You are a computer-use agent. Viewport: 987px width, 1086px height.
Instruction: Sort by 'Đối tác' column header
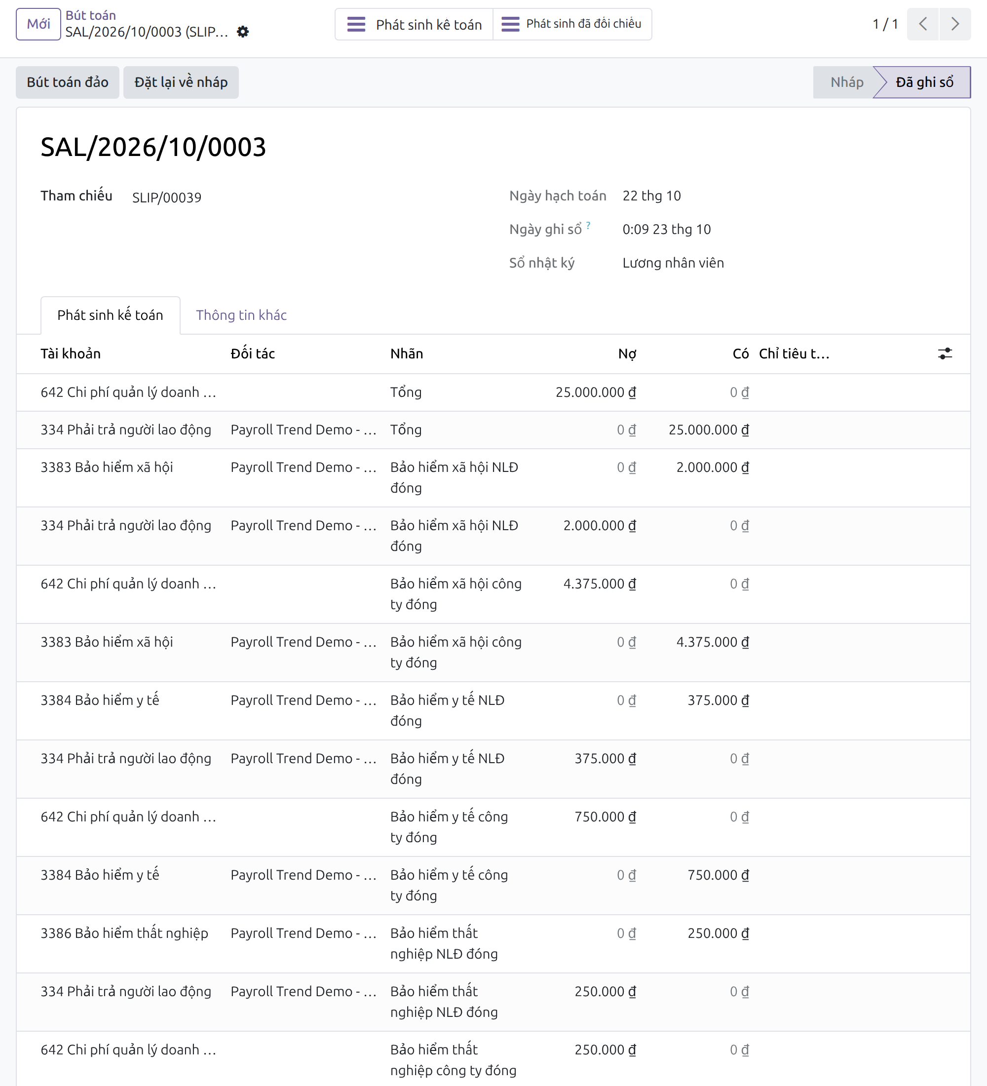click(x=253, y=353)
